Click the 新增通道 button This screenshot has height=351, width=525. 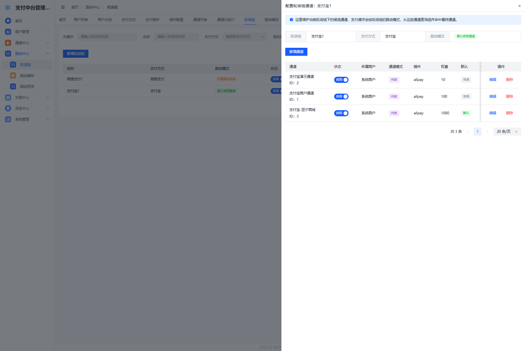(x=296, y=52)
